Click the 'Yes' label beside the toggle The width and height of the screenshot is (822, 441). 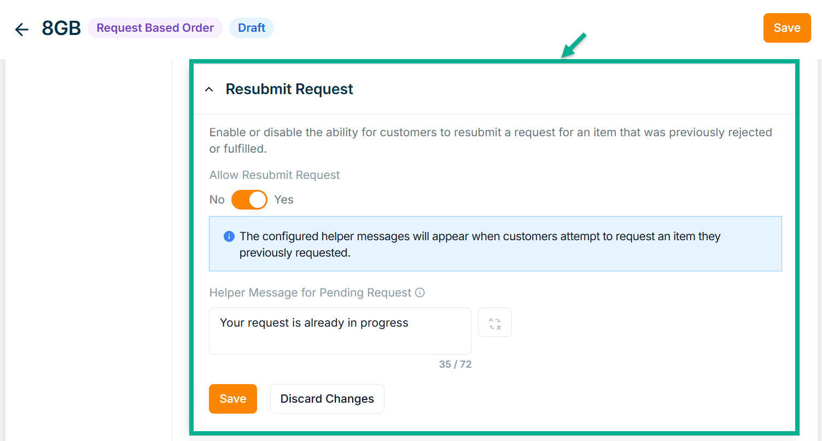[284, 200]
